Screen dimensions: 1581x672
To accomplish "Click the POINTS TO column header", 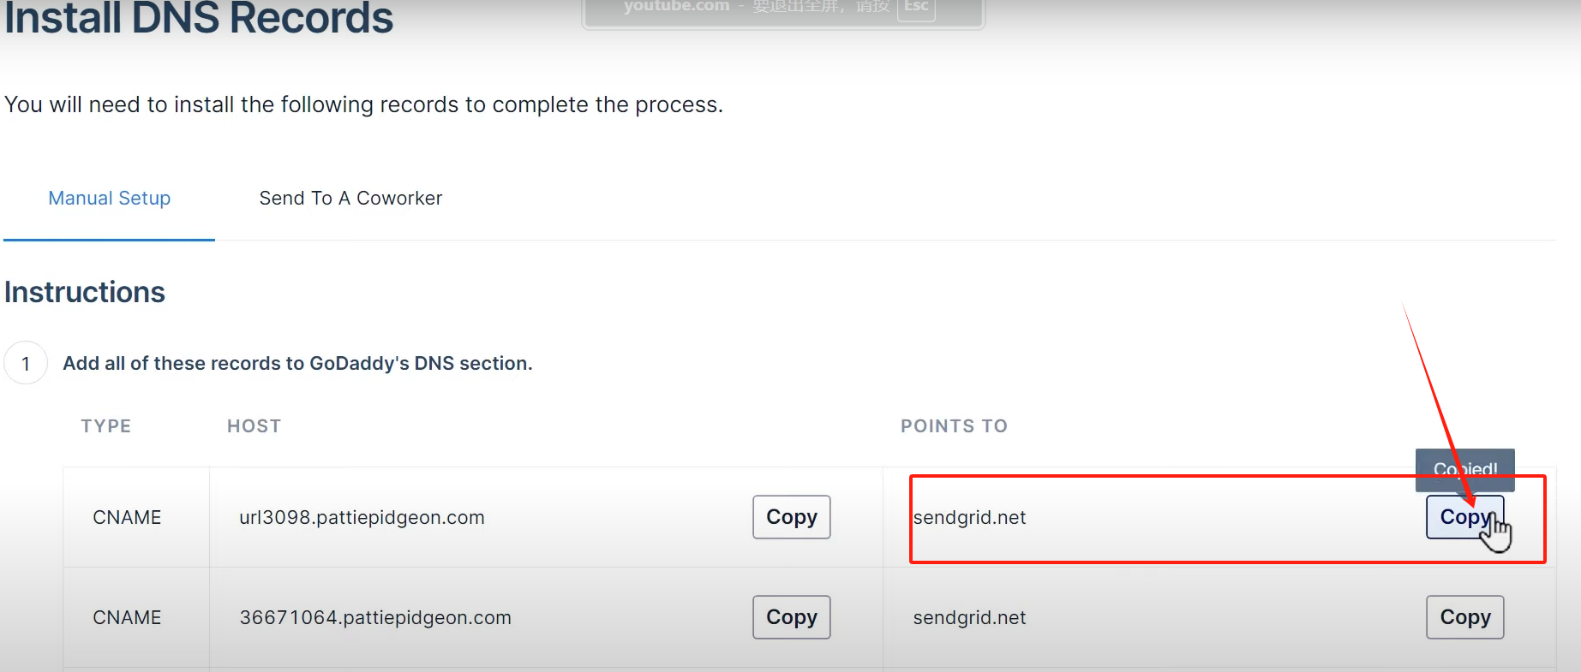I will tap(954, 425).
